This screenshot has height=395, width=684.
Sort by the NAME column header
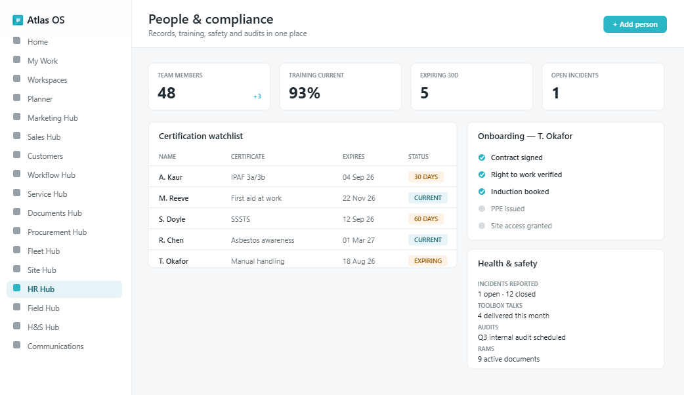pos(167,157)
